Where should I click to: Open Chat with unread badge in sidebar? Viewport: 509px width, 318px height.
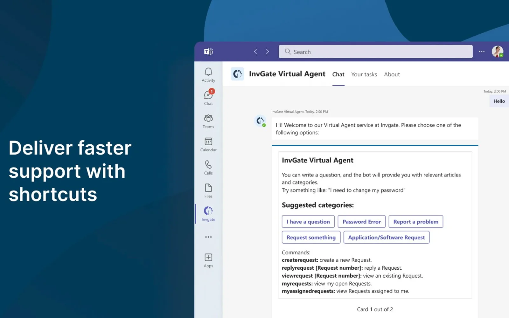pyautogui.click(x=208, y=97)
